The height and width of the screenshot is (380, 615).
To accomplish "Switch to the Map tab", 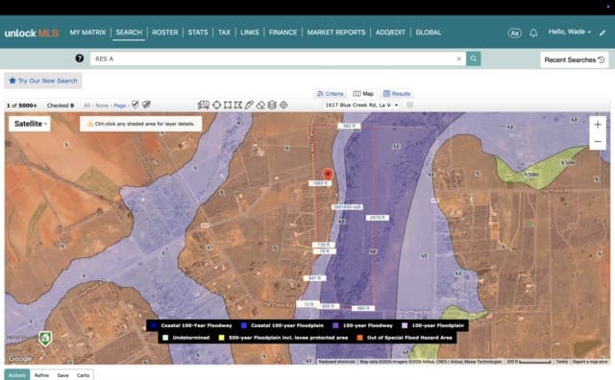I will click(x=363, y=94).
